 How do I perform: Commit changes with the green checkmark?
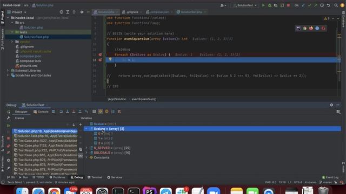pyautogui.click(x=309, y=5)
